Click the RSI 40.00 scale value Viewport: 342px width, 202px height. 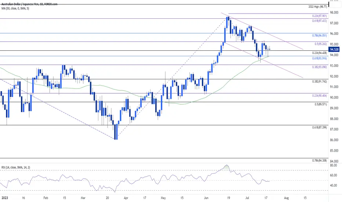tap(334, 185)
